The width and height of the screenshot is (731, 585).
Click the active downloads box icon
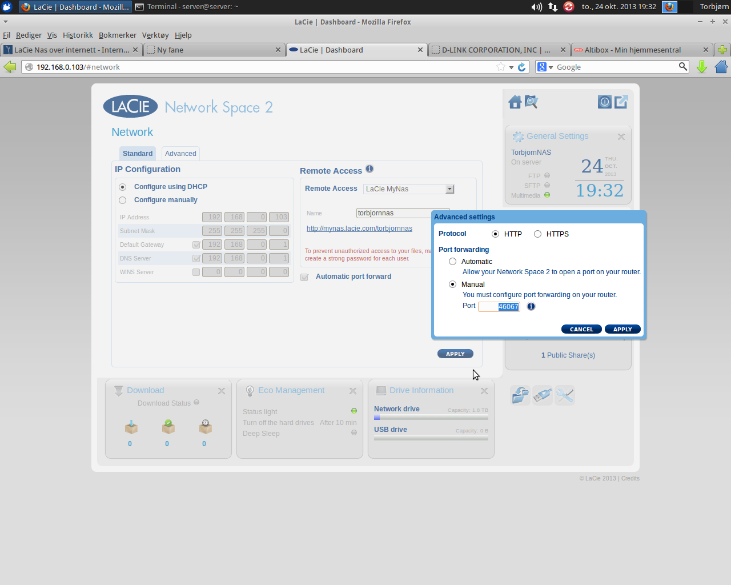click(131, 427)
